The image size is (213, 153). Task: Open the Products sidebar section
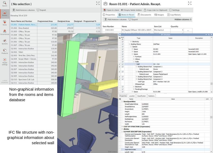[5, 51]
